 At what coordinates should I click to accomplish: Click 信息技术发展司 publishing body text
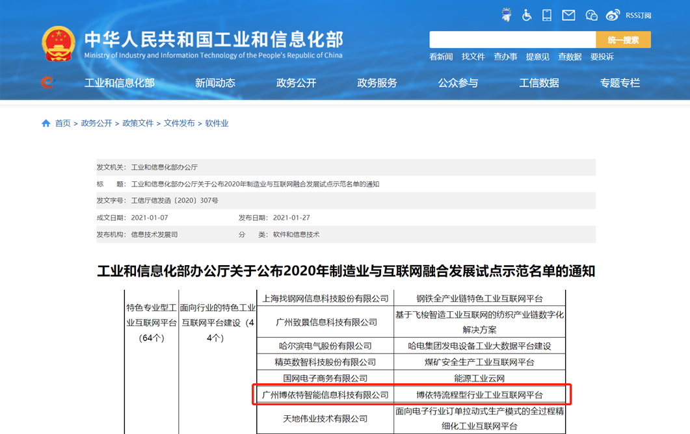(155, 235)
